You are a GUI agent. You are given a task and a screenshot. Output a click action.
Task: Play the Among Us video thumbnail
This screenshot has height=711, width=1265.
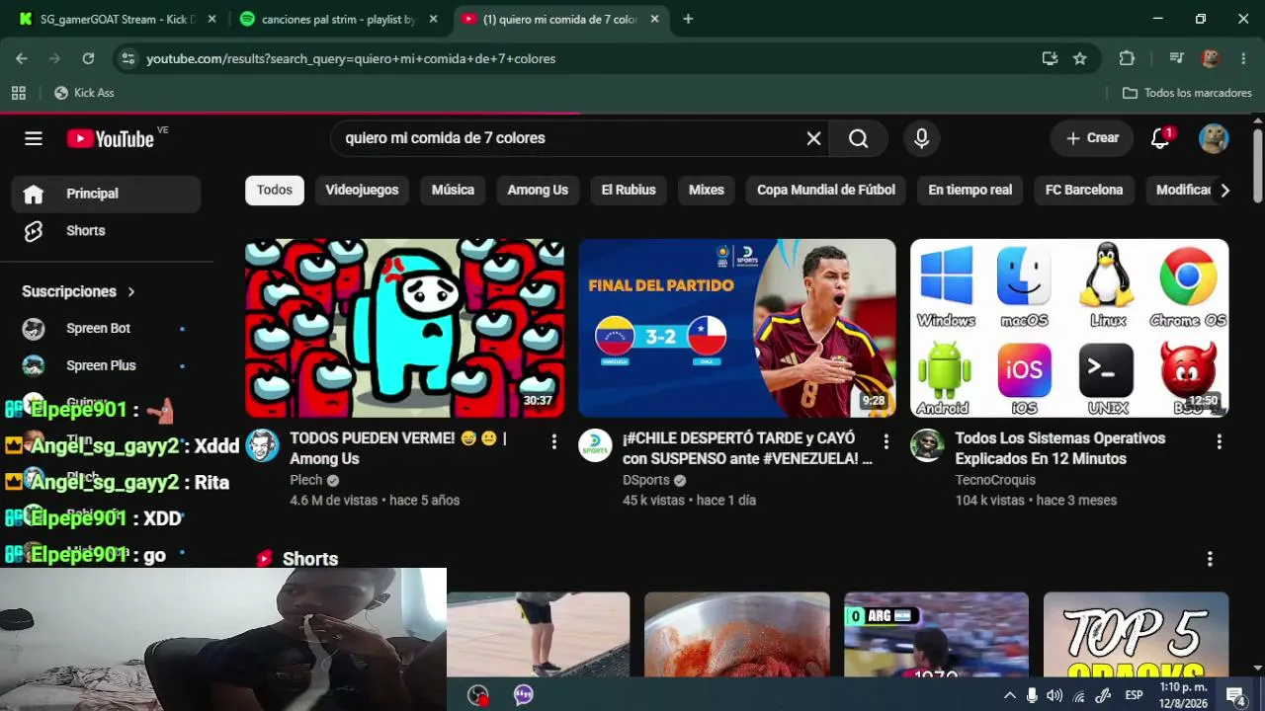click(x=404, y=328)
